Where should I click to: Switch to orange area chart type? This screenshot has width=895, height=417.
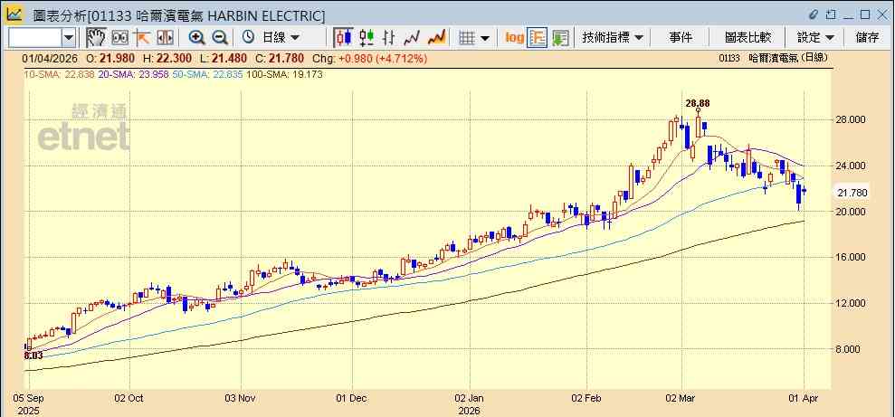437,38
